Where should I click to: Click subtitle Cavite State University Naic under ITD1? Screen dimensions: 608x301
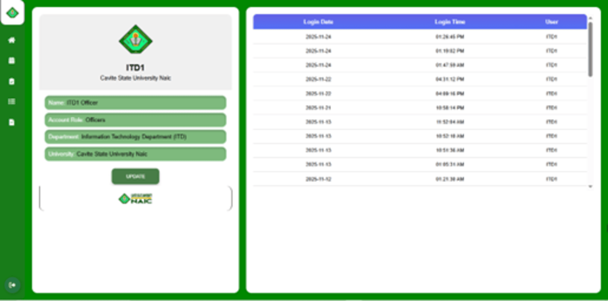[136, 78]
